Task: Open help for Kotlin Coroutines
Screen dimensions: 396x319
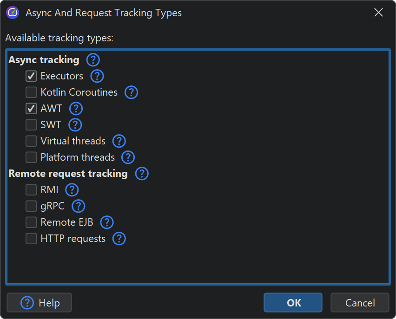Action: click(x=132, y=92)
